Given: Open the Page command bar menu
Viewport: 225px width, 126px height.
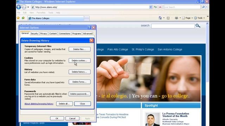Looking at the screenshot, I should click(x=187, y=18).
